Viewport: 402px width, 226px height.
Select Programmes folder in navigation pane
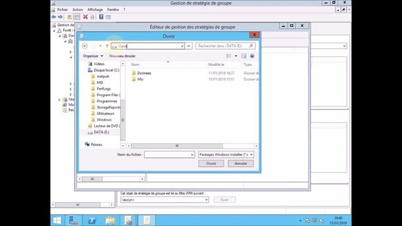click(x=104, y=101)
